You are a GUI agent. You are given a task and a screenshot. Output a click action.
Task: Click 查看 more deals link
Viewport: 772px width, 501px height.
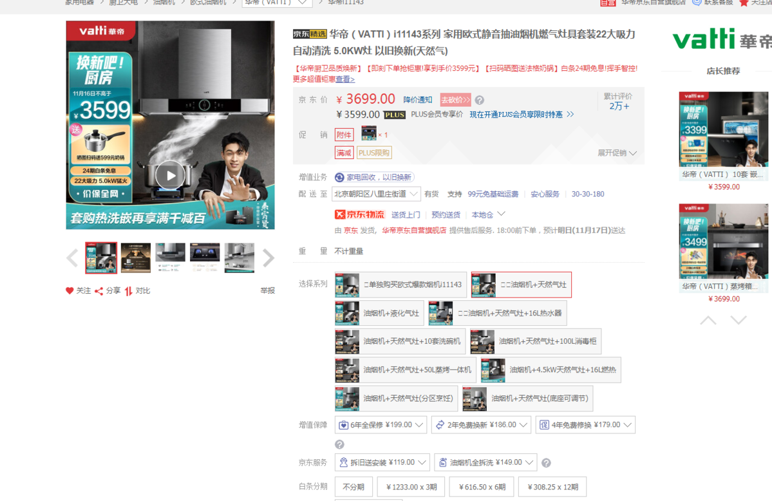(x=345, y=79)
